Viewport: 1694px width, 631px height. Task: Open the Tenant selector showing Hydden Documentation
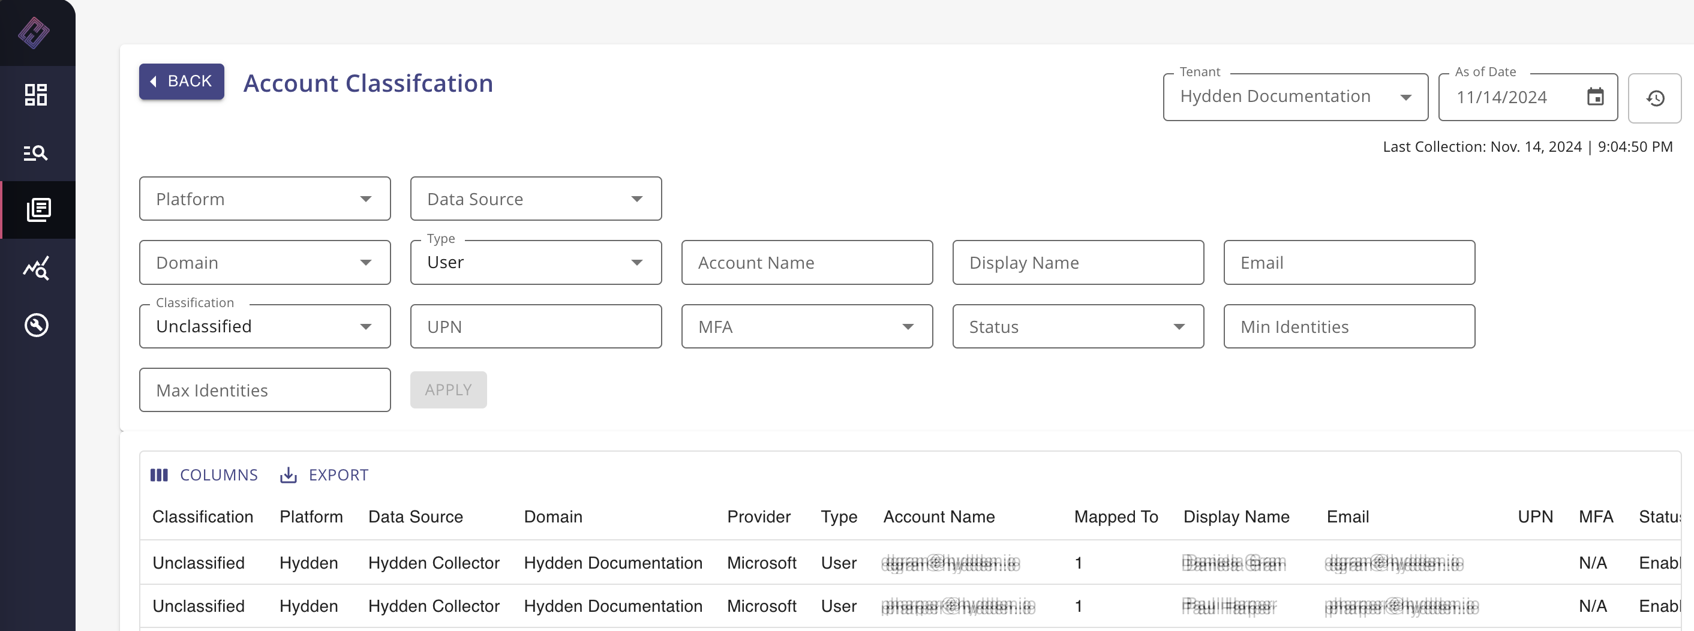[1294, 96]
